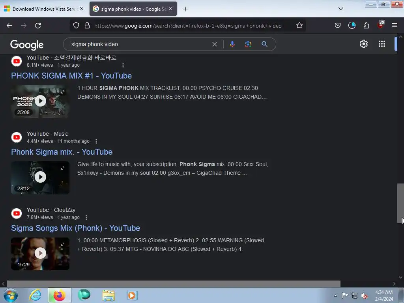The height and width of the screenshot is (303, 404).
Task: View site security padlock info
Action: 87,26
